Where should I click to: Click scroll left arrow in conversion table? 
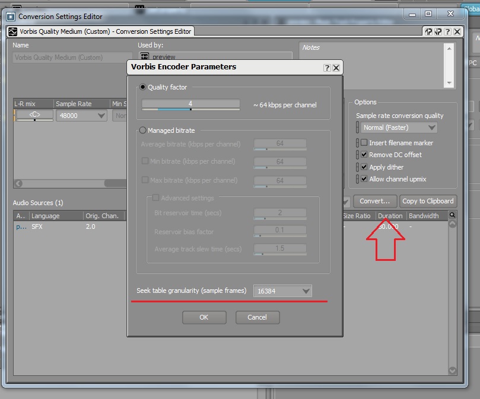[x=18, y=183]
